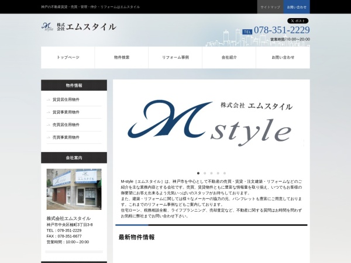Open 会社紹介 in main navigation
The width and height of the screenshot is (351, 263).
pos(229,57)
